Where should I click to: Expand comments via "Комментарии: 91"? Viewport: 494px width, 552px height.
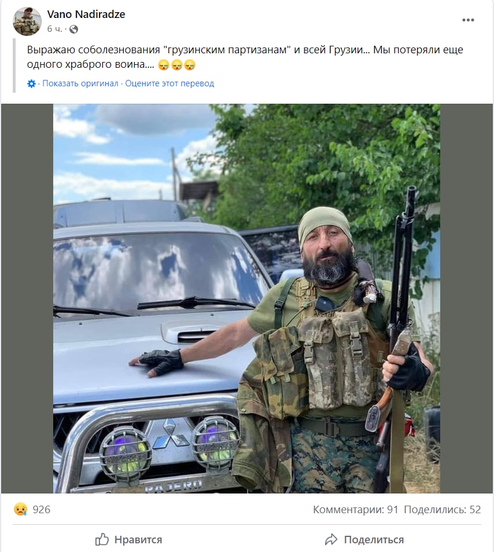tap(356, 509)
